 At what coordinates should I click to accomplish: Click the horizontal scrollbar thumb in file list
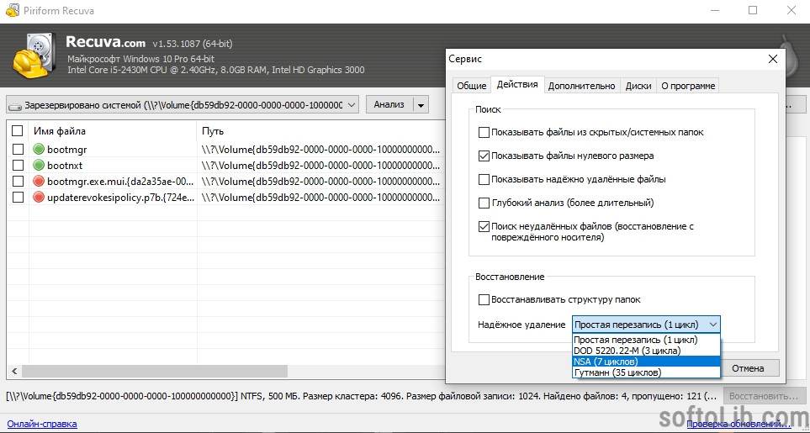(155, 371)
